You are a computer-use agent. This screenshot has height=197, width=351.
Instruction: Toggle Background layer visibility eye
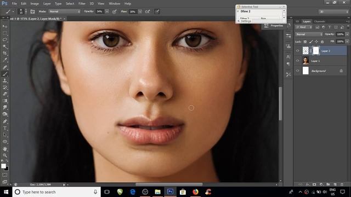297,71
